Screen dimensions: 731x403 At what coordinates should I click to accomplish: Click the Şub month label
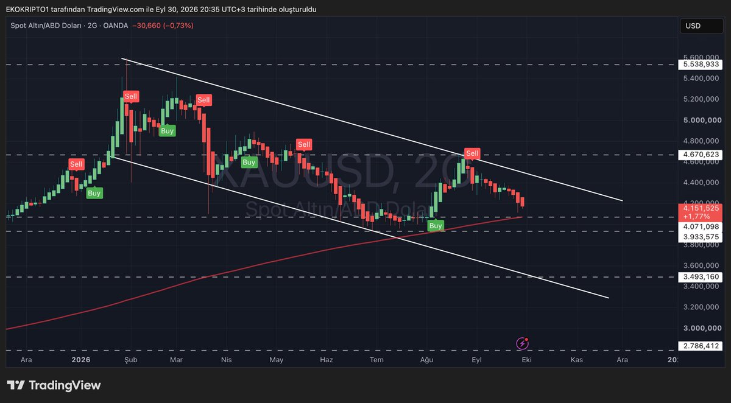[132, 360]
